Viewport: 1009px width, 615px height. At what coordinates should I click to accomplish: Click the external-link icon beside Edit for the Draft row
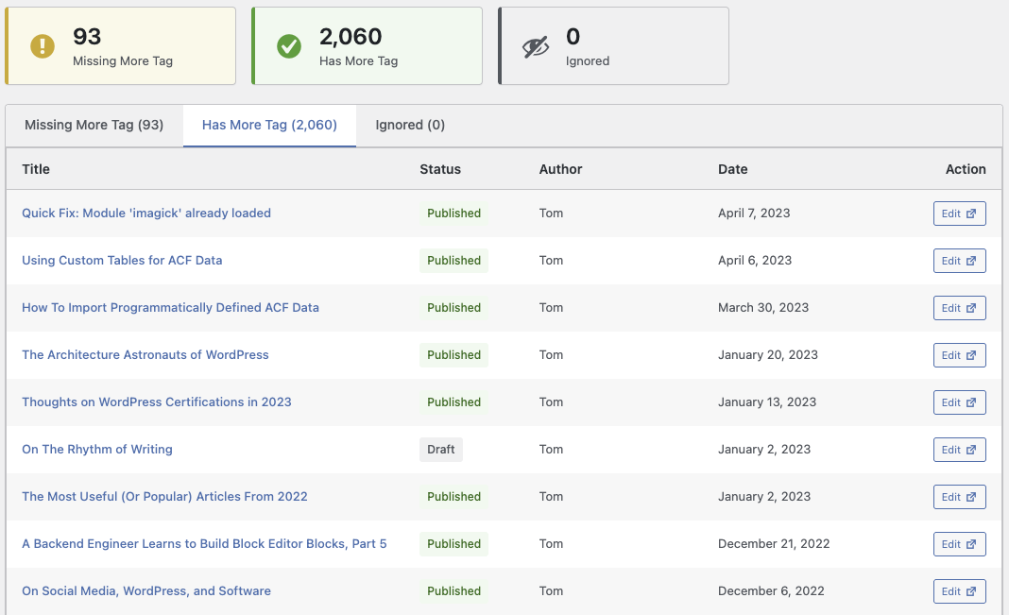pos(972,450)
